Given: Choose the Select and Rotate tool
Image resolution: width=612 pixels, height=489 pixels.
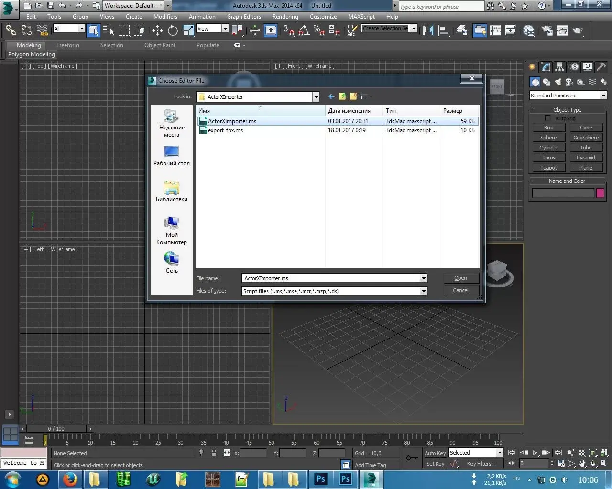Looking at the screenshot, I should 173,31.
